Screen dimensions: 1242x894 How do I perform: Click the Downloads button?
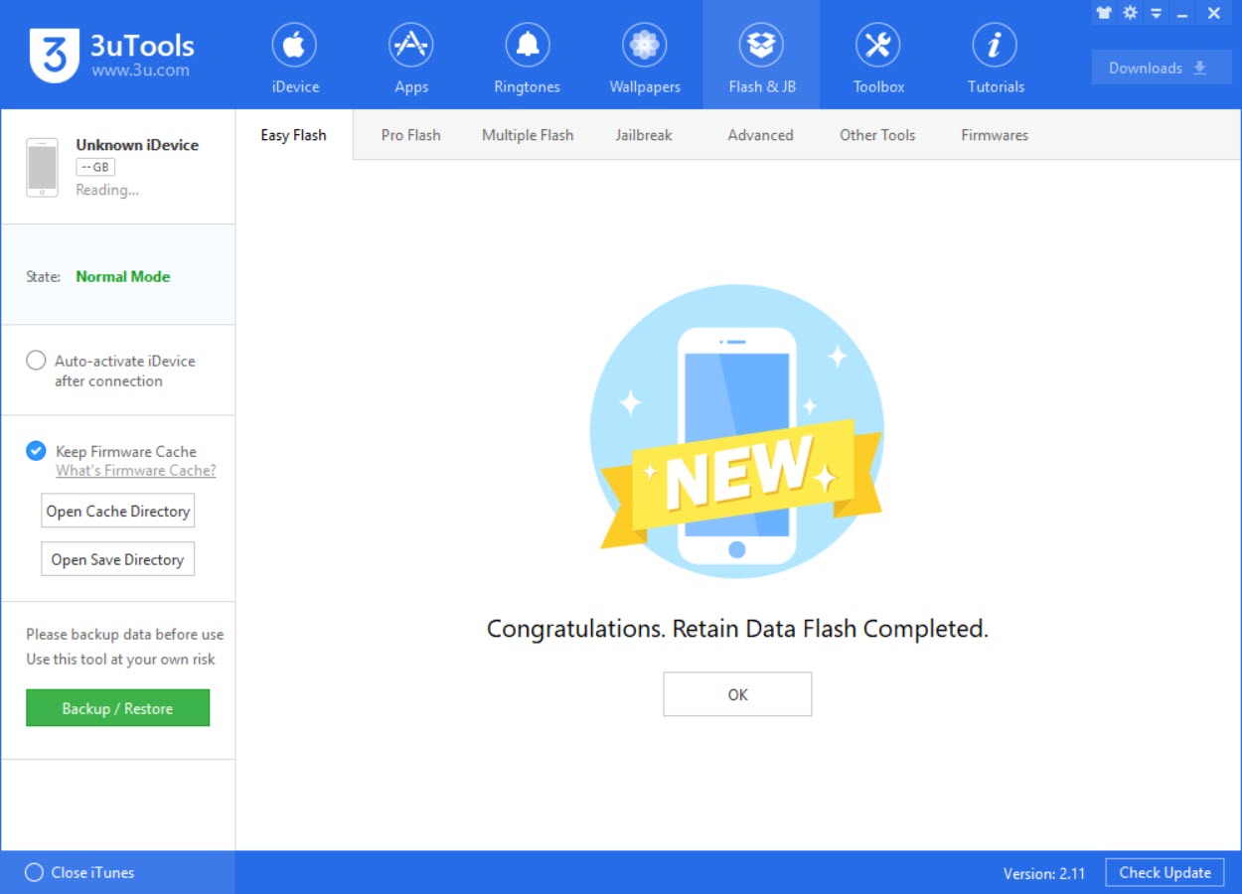[1161, 68]
